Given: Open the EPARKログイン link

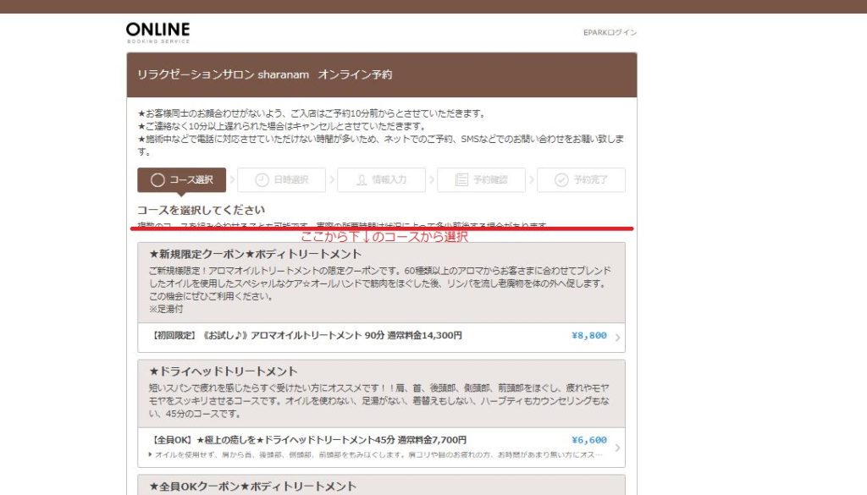Looking at the screenshot, I should point(610,33).
